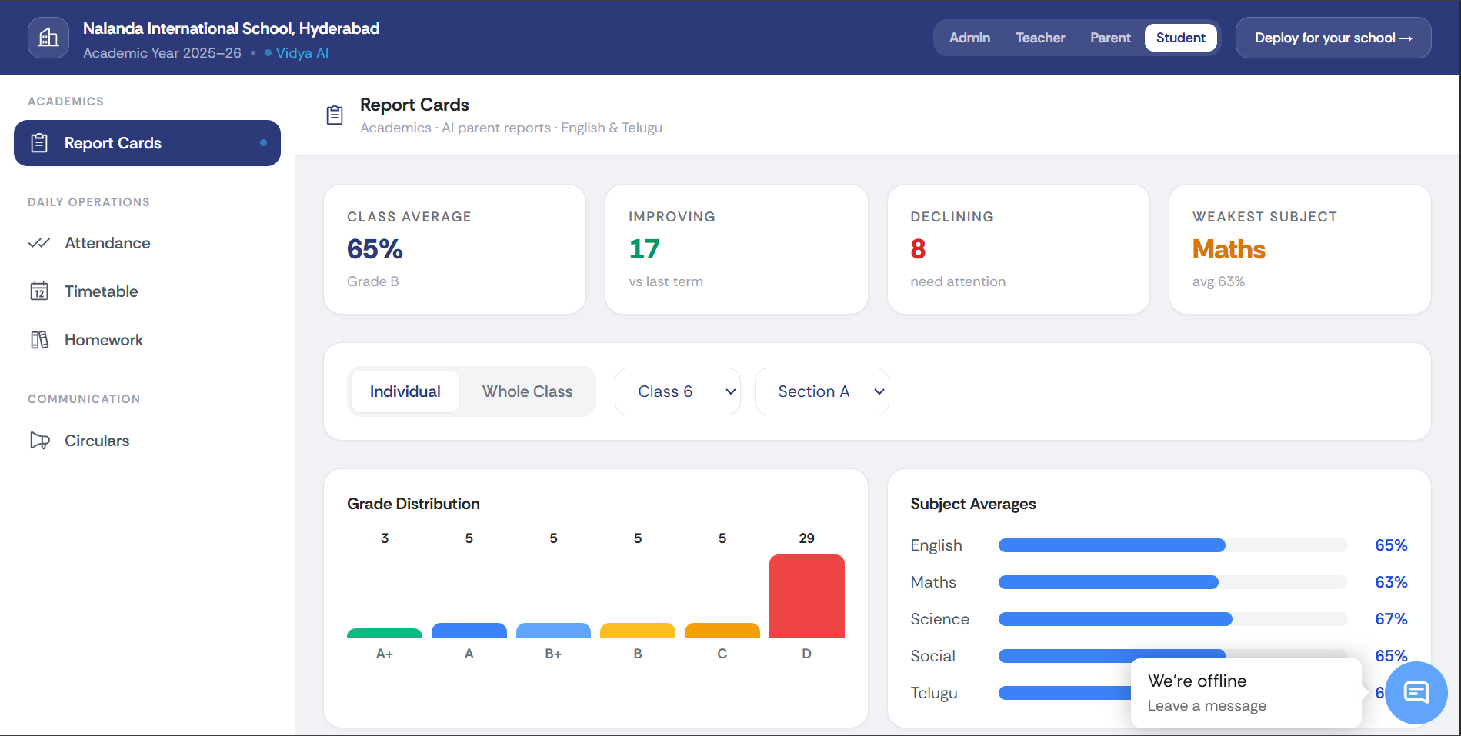
Task: Click the clipboard icon beside Report Cards heading
Action: click(x=335, y=115)
